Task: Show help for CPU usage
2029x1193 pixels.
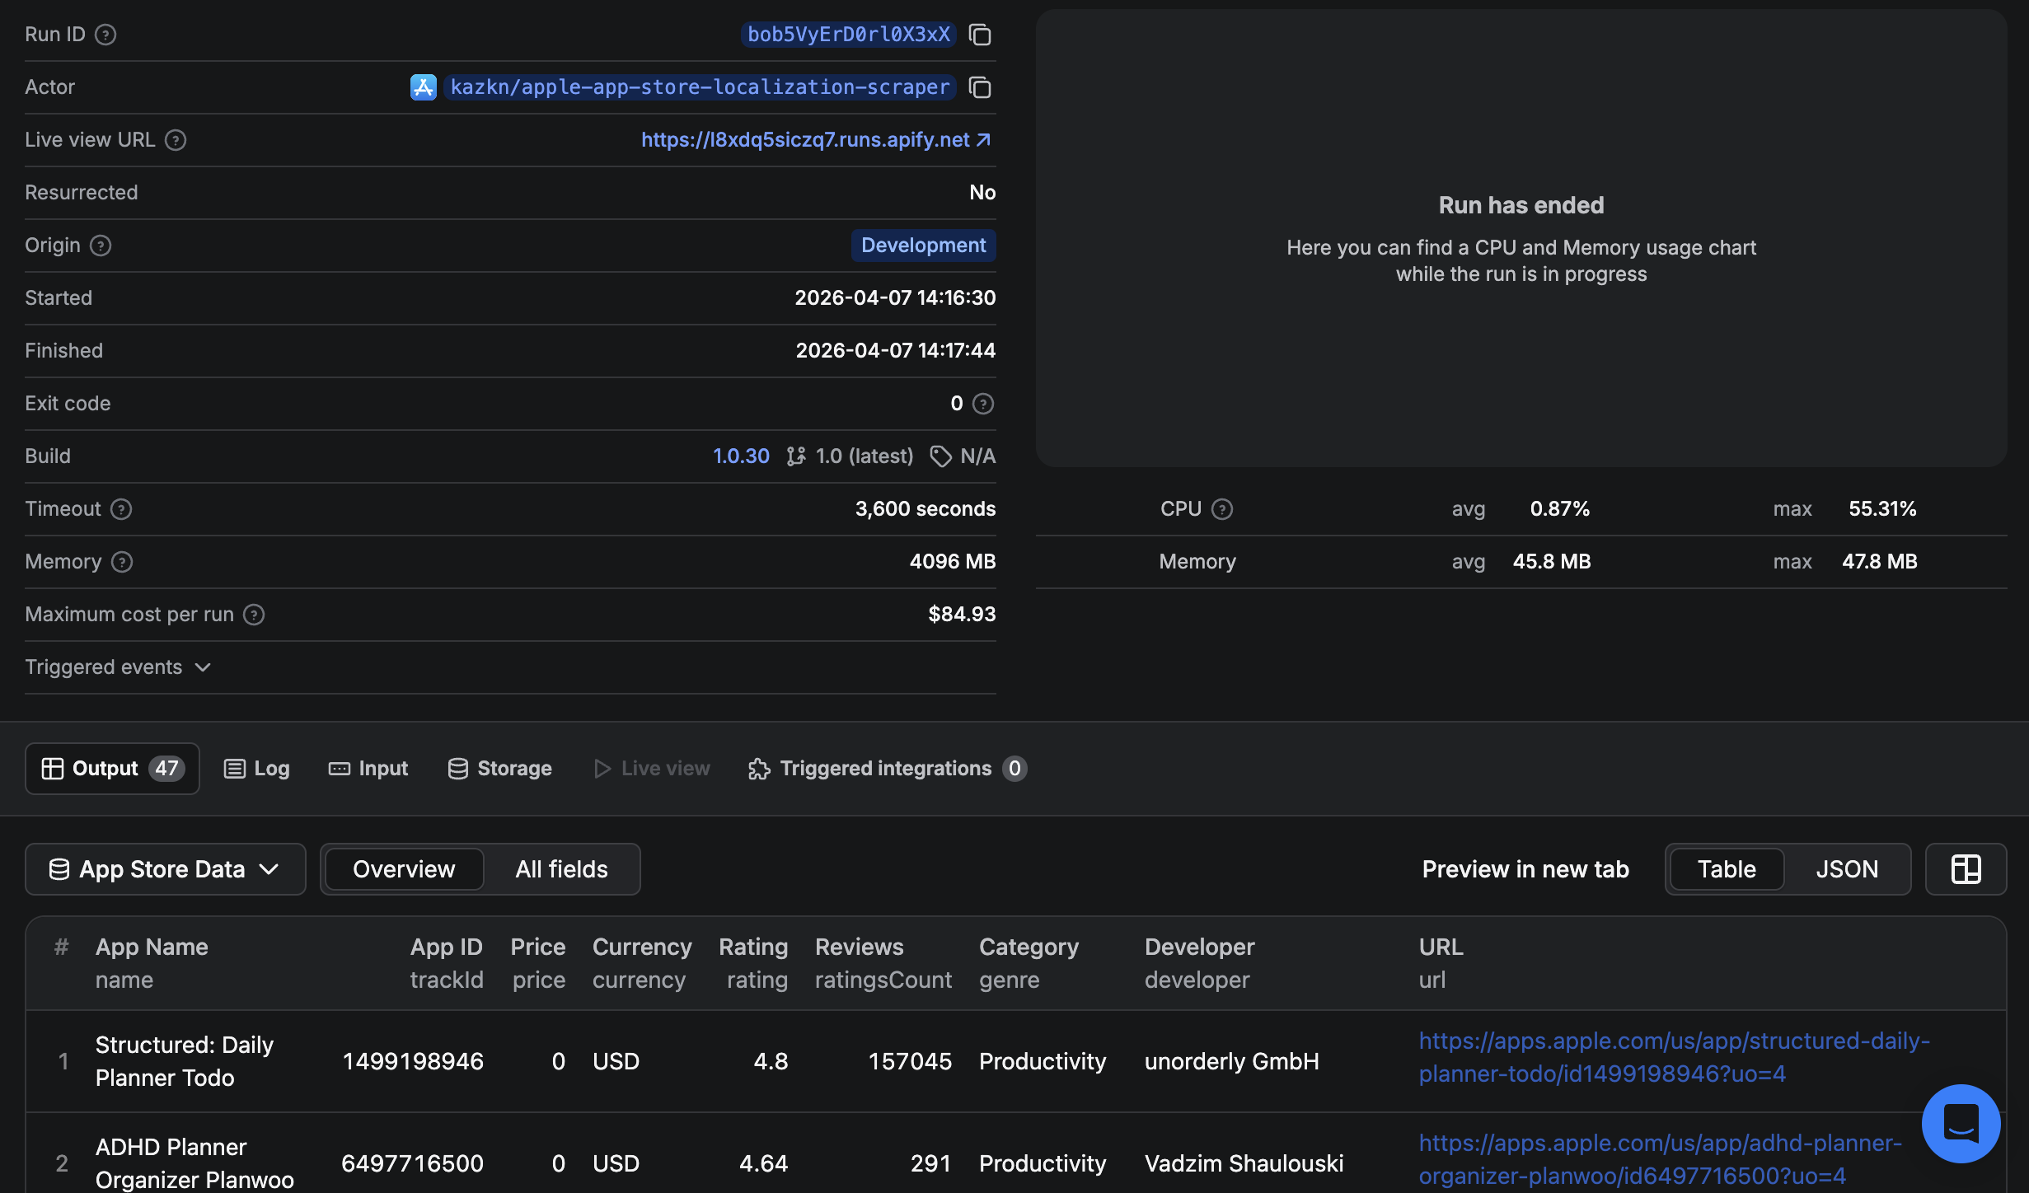Action: [x=1222, y=509]
